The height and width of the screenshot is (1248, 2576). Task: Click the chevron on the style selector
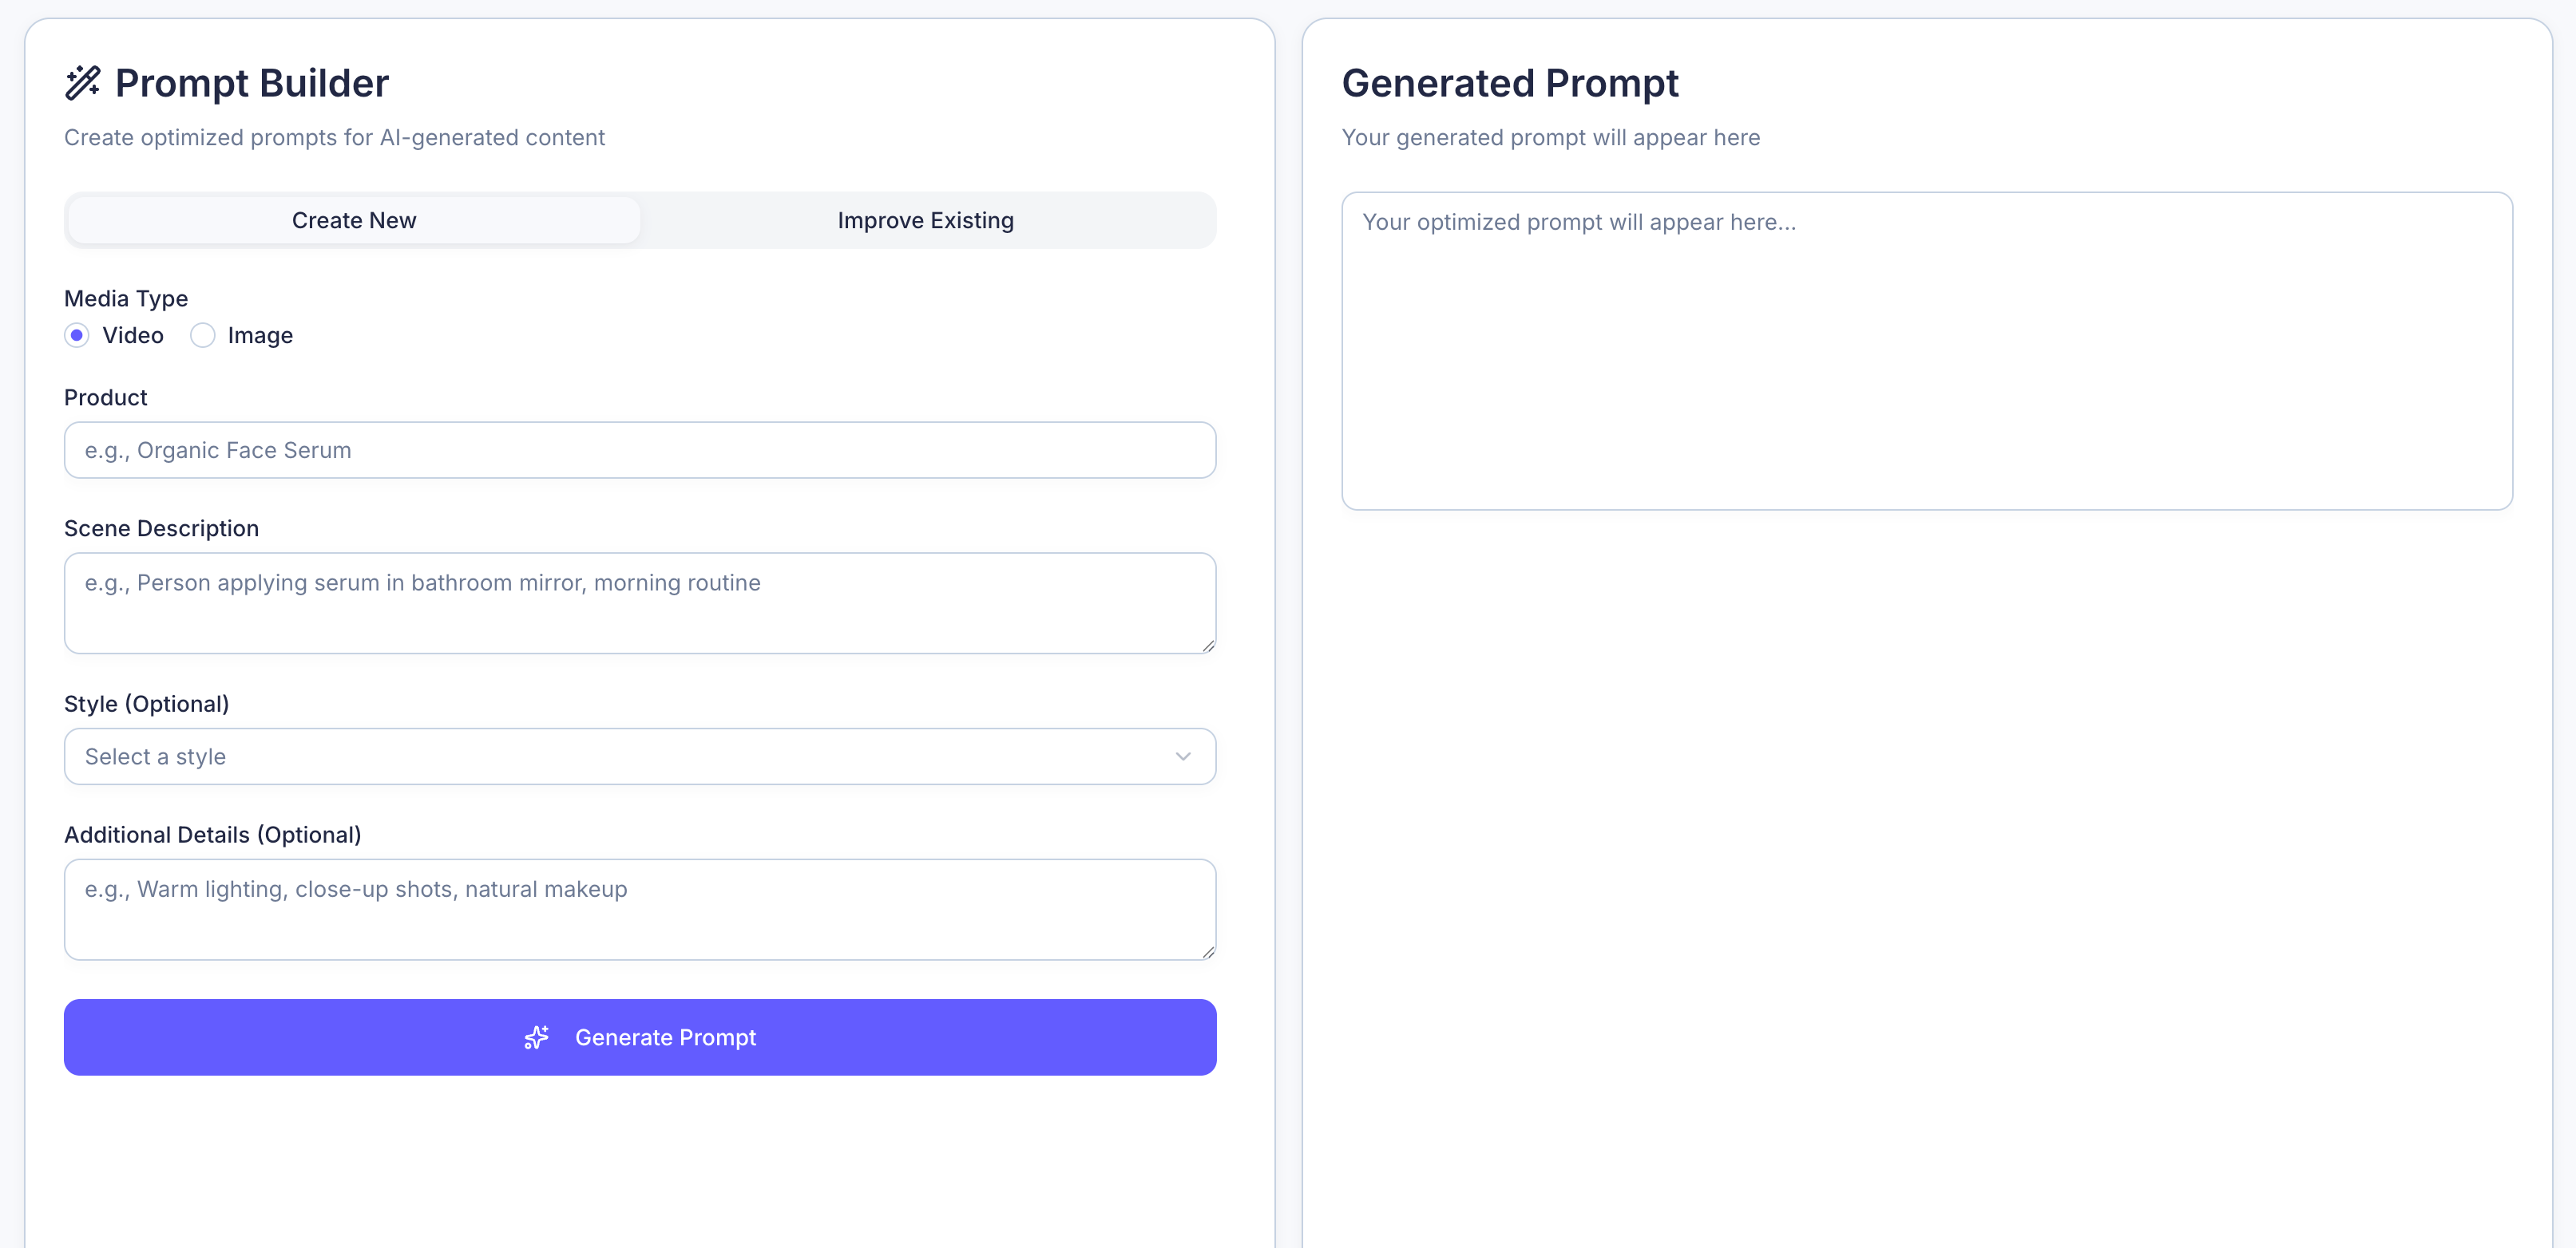pos(1184,756)
